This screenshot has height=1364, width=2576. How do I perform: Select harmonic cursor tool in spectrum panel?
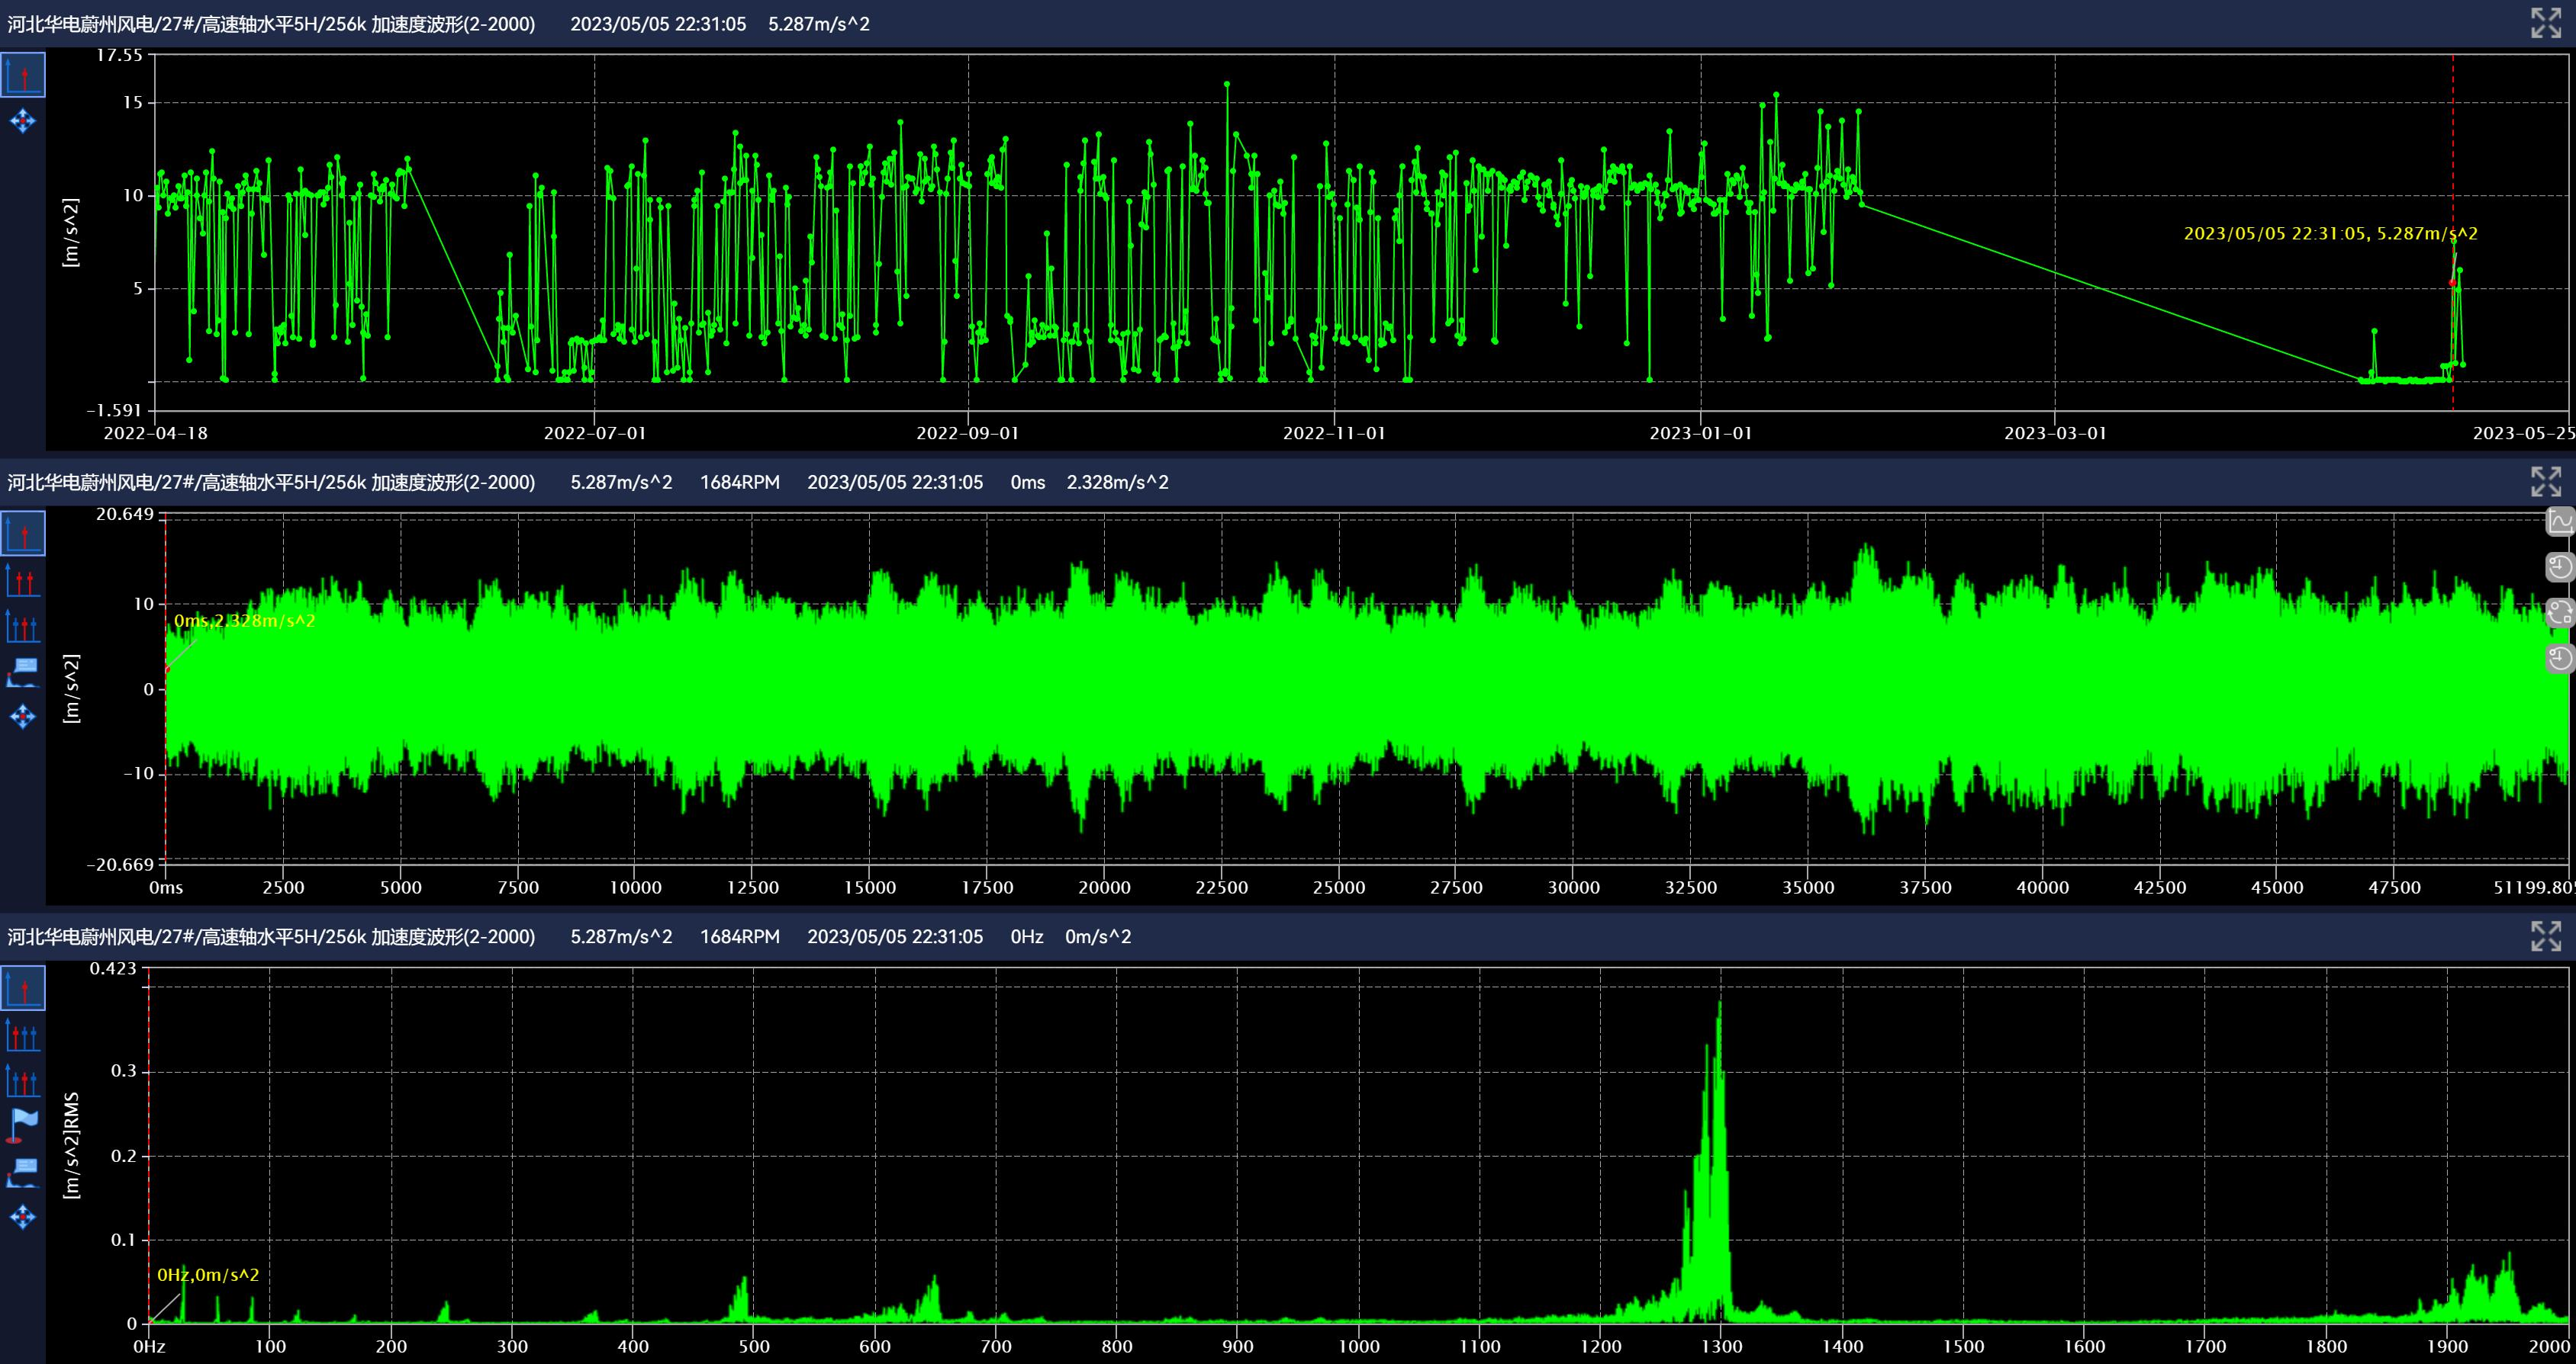22,1034
